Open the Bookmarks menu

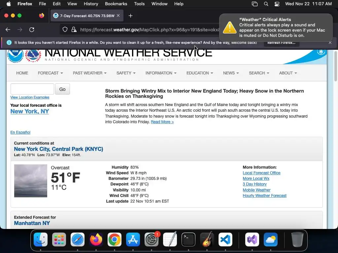pos(116,4)
